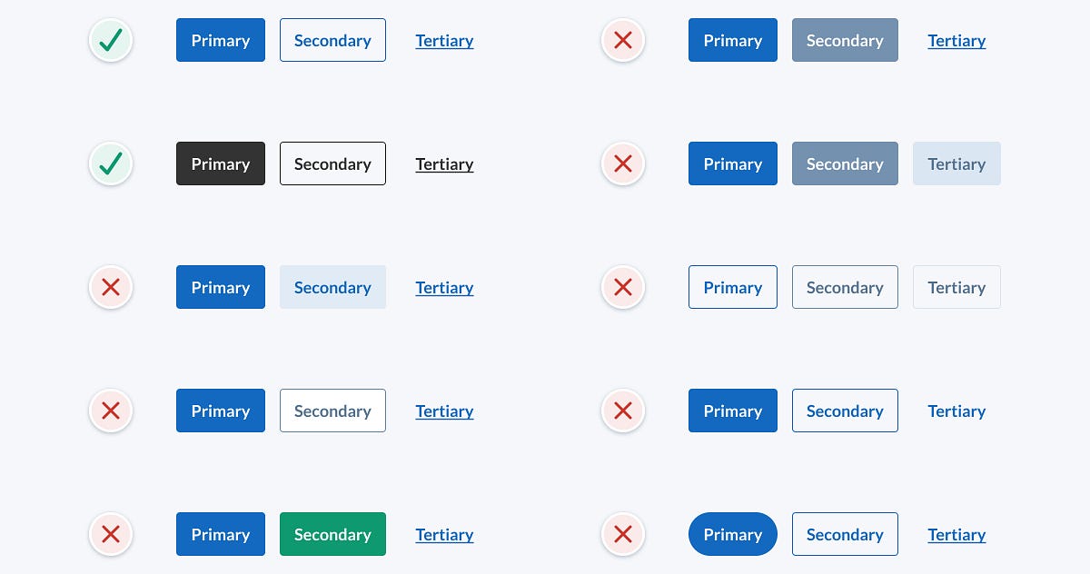1090x574 pixels.
Task: Click the red X in row with filled Tertiary button
Action: (x=623, y=163)
